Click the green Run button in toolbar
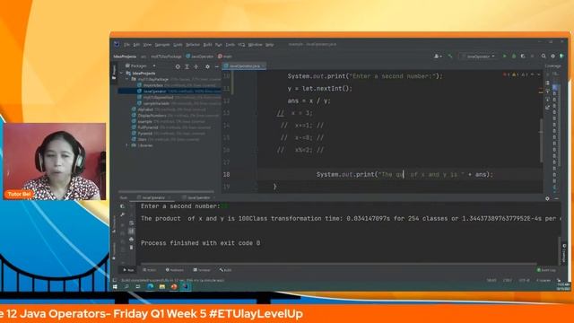574x323 pixels. (x=504, y=56)
